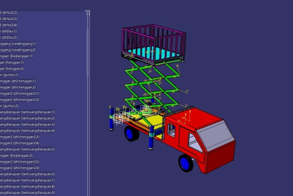The image size is (293, 196).
Task: Select tree row ending in (zhitui2.4)
Action: coord(9,25)
